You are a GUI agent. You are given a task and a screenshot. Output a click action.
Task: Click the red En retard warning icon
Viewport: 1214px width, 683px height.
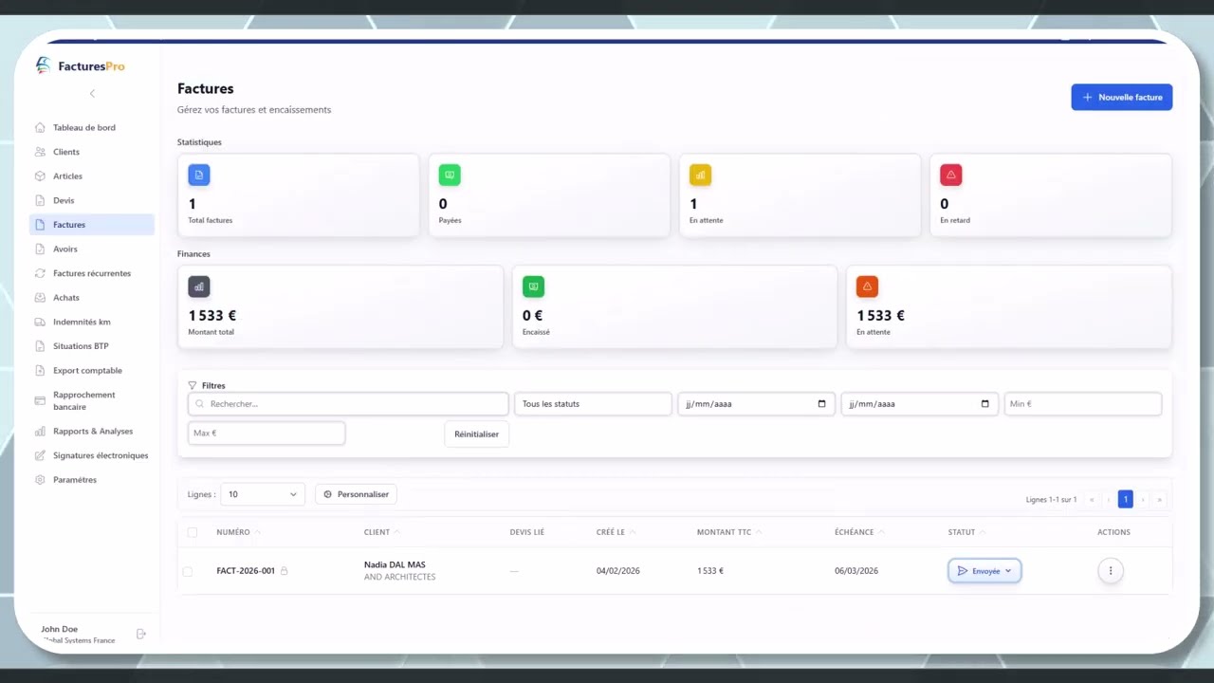pos(950,175)
